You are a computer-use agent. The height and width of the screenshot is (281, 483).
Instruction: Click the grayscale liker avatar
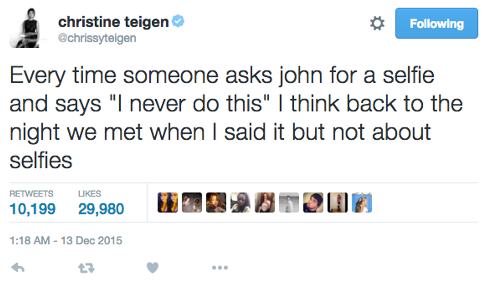click(289, 203)
